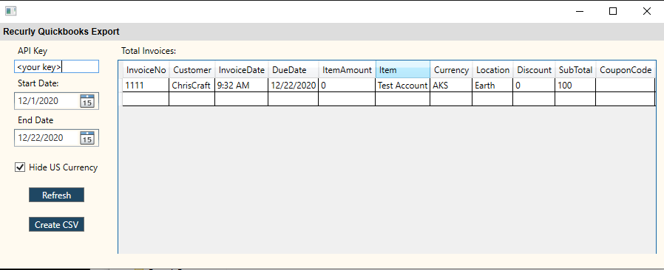Viewport: 664px width, 270px height.
Task: Maximize the export window
Action: [x=613, y=11]
